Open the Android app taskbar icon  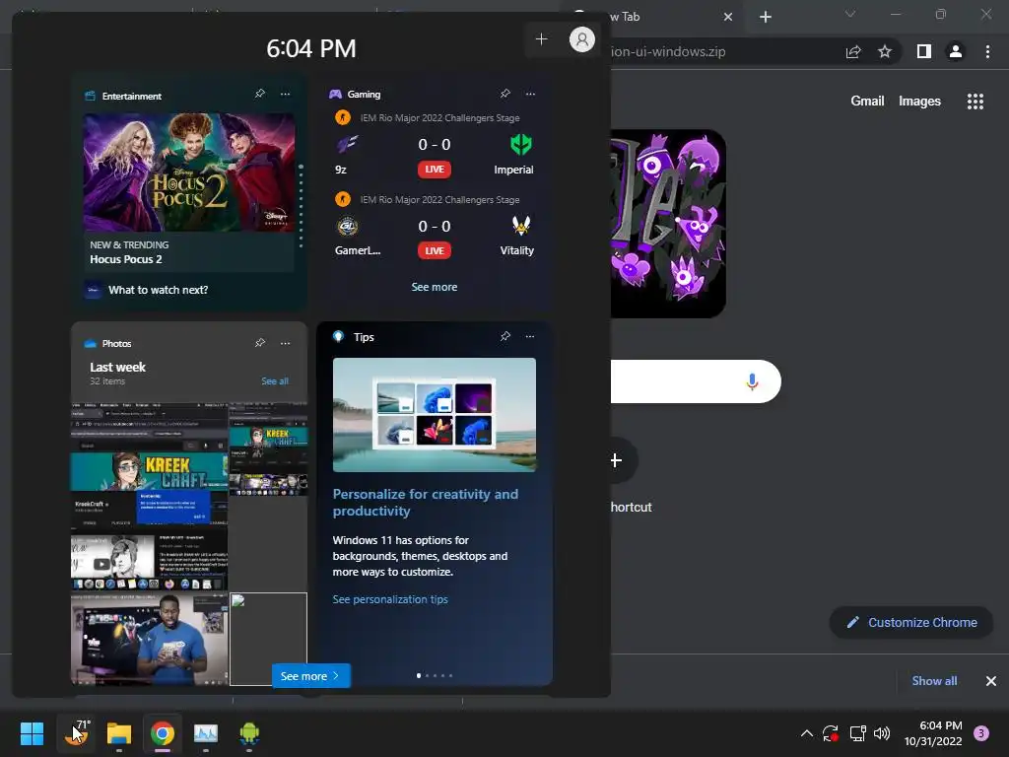coord(249,733)
